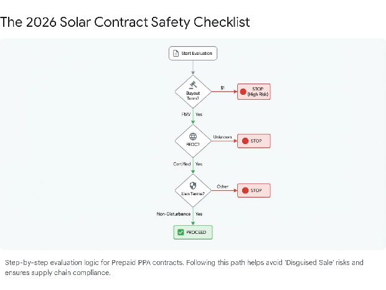Viewport: 386px width, 290px height.
Task: Click the shield icon above Lien Terms
Action: [193, 185]
